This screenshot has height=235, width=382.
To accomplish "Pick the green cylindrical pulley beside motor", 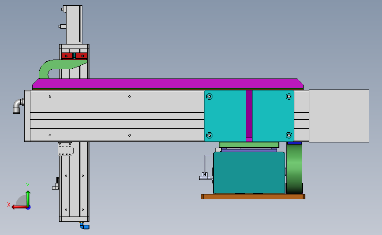I will click(x=294, y=168).
